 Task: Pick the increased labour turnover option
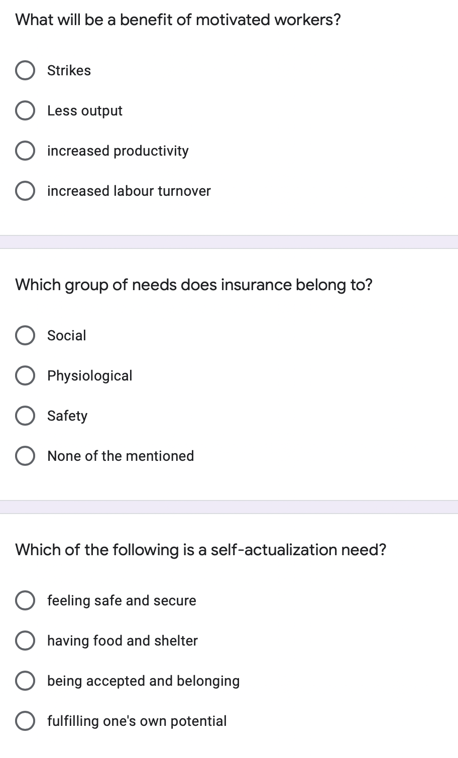tap(25, 190)
